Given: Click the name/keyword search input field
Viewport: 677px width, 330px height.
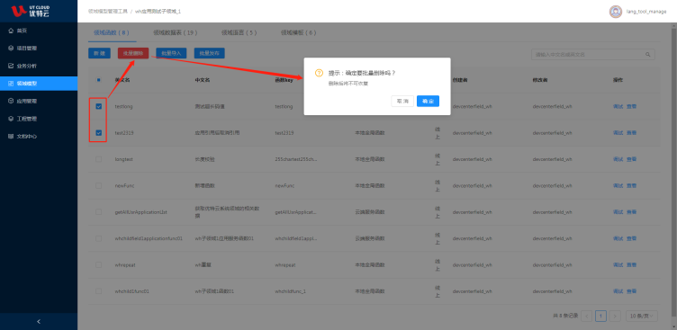Looking at the screenshot, I should click(x=592, y=55).
